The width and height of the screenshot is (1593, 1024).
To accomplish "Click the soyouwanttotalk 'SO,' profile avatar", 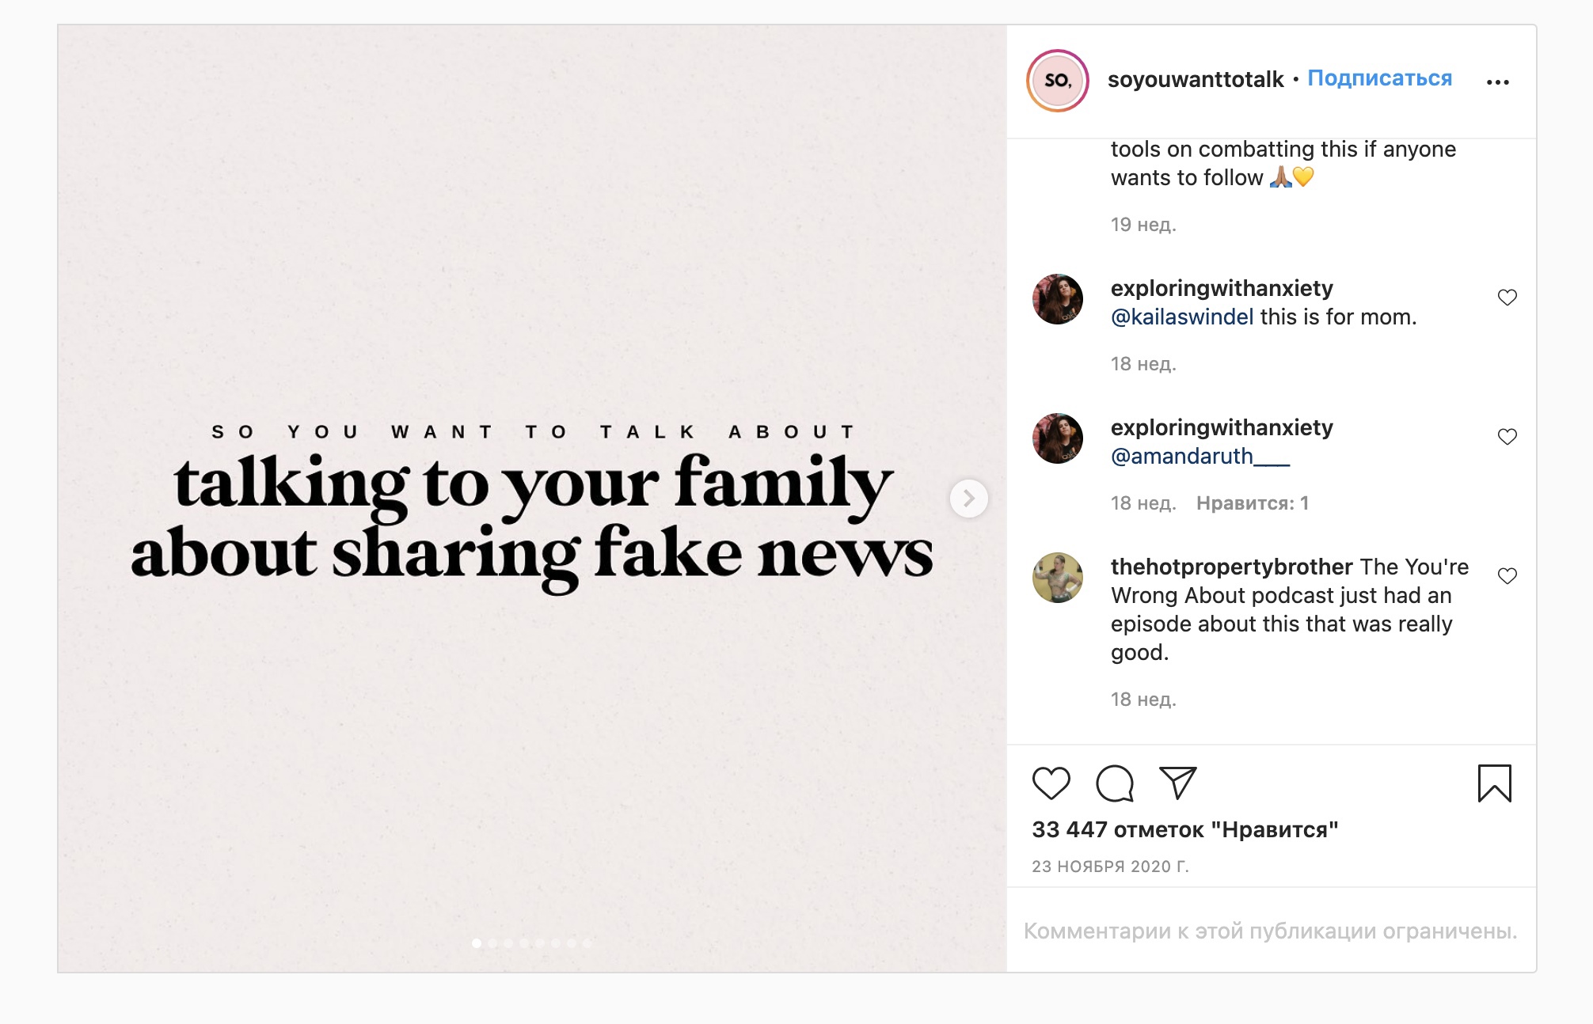I will point(1058,81).
